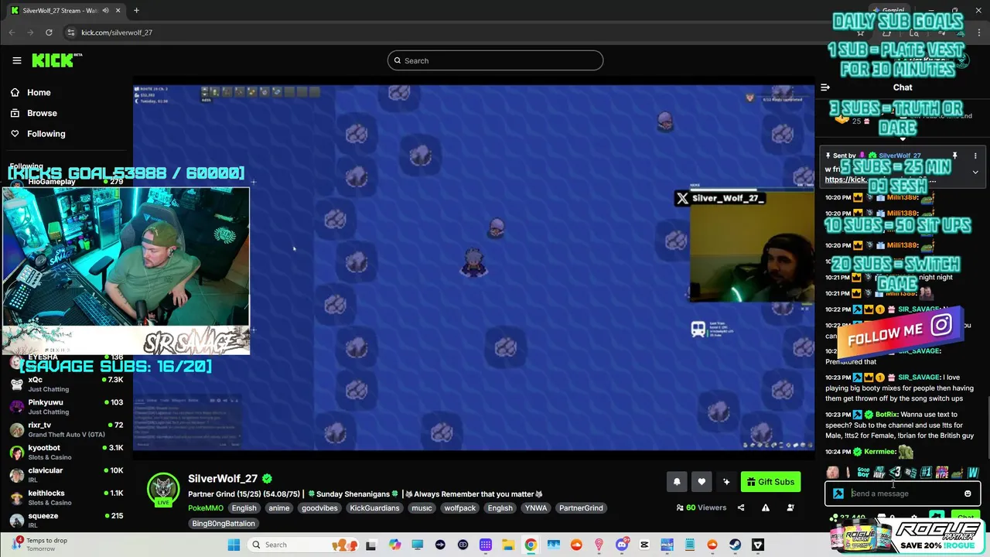Click chat identity badge in input box
The width and height of the screenshot is (990, 557).
pyautogui.click(x=838, y=494)
